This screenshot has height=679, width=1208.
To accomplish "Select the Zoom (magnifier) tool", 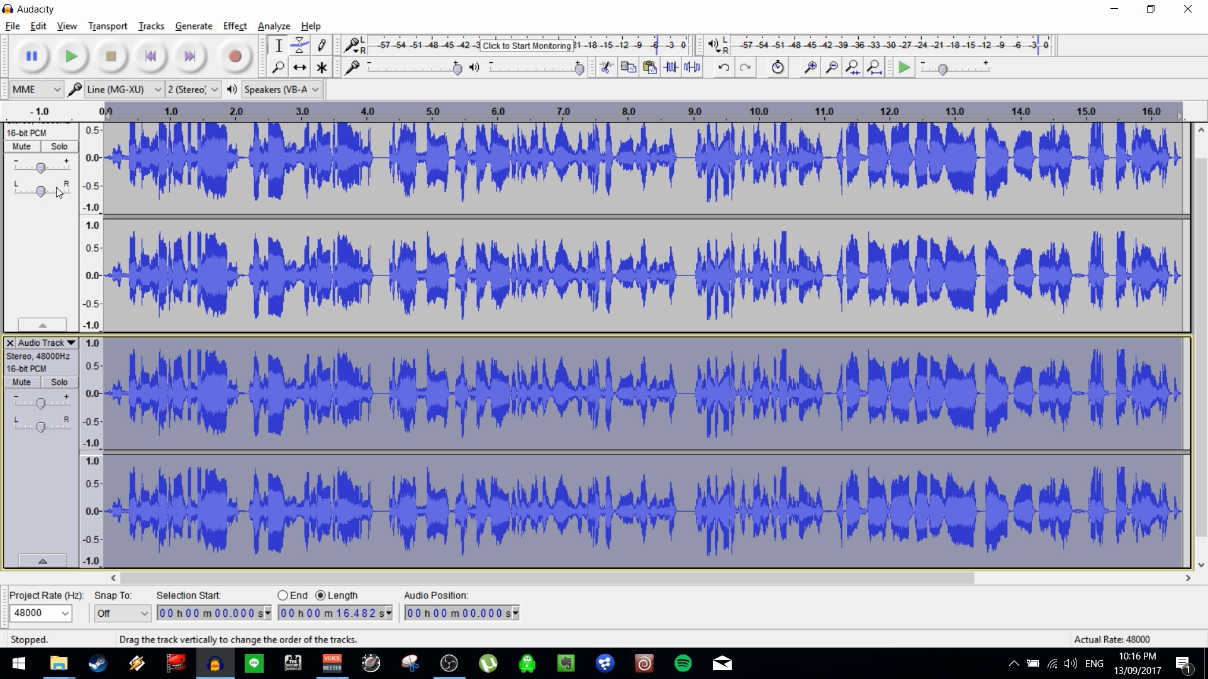I will [278, 67].
